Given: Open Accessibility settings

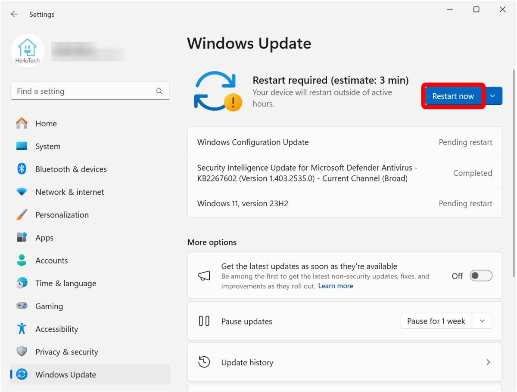Looking at the screenshot, I should (56, 329).
